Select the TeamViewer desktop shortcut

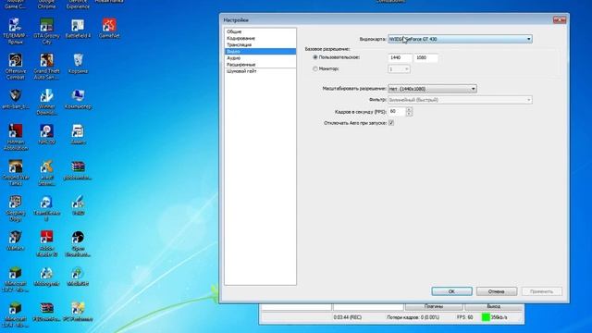coord(46,208)
